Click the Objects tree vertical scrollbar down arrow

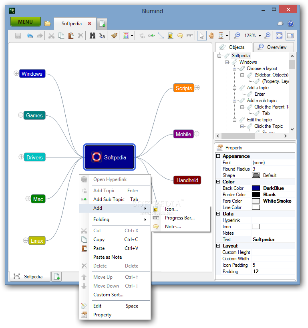coord(292,129)
